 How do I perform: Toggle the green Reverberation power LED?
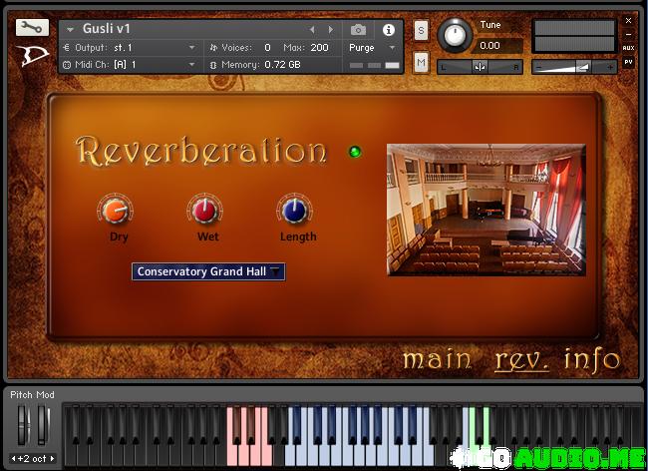tap(355, 152)
